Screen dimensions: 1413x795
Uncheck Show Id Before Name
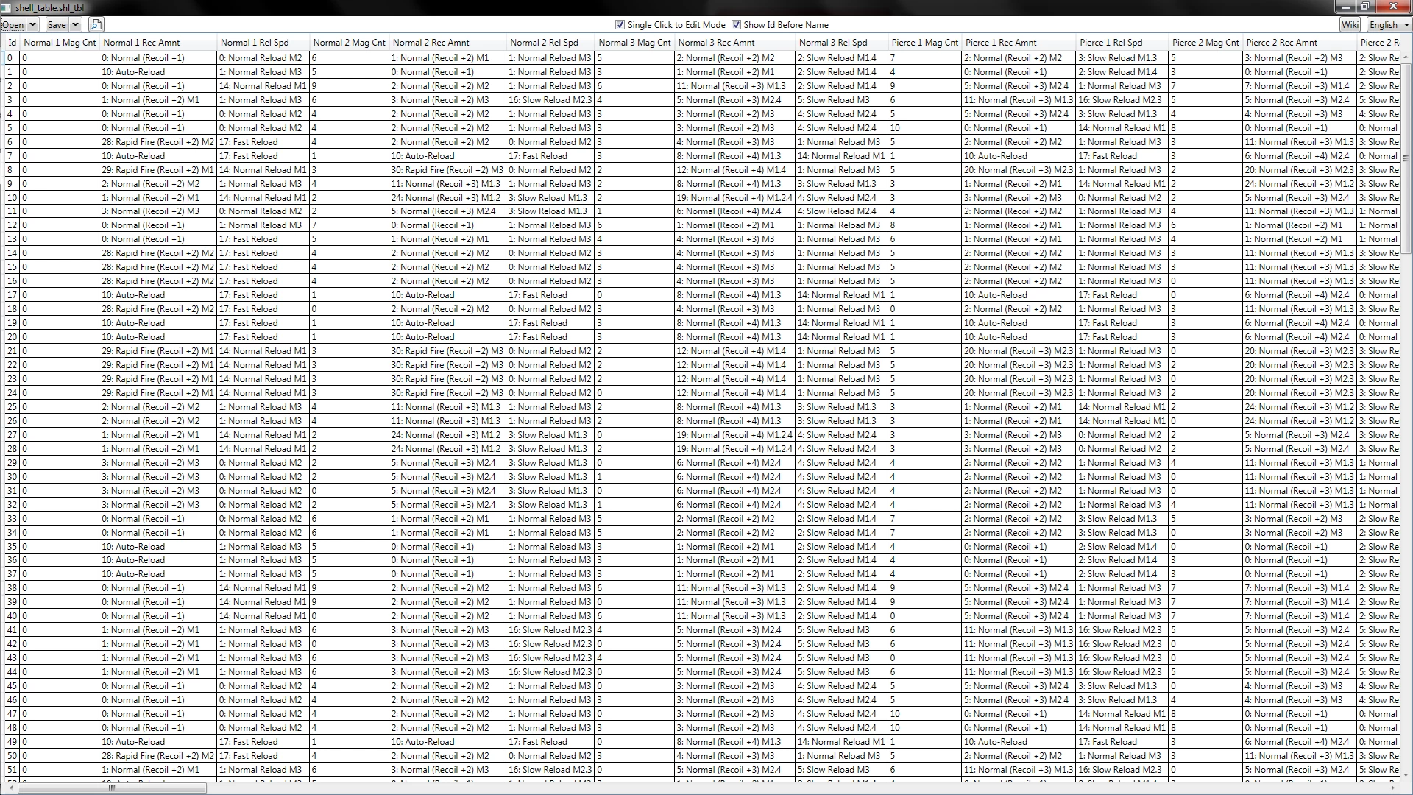click(x=736, y=25)
